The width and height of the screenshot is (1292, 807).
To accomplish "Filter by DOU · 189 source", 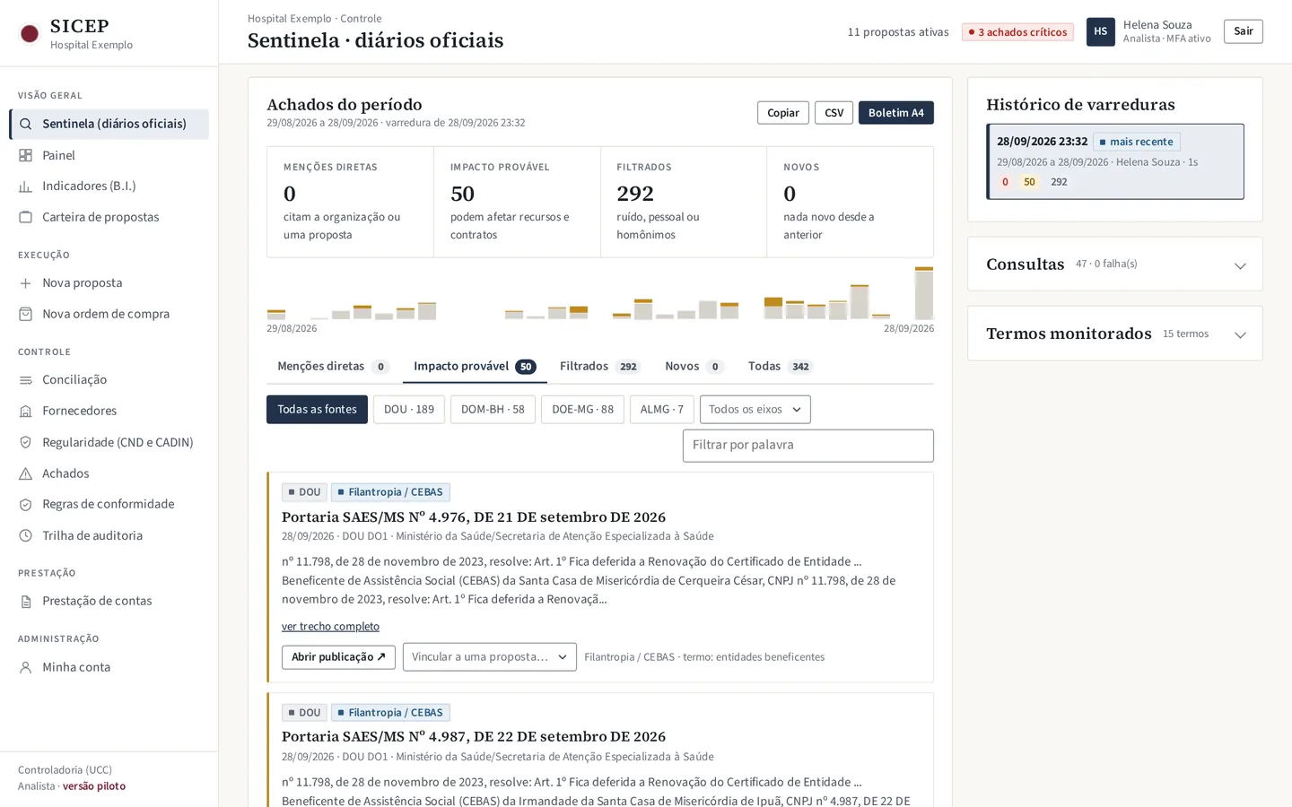I will point(409,410).
